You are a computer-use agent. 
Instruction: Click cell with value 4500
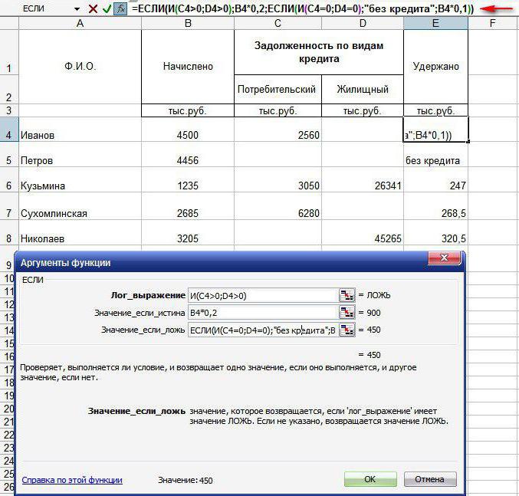[x=188, y=130]
